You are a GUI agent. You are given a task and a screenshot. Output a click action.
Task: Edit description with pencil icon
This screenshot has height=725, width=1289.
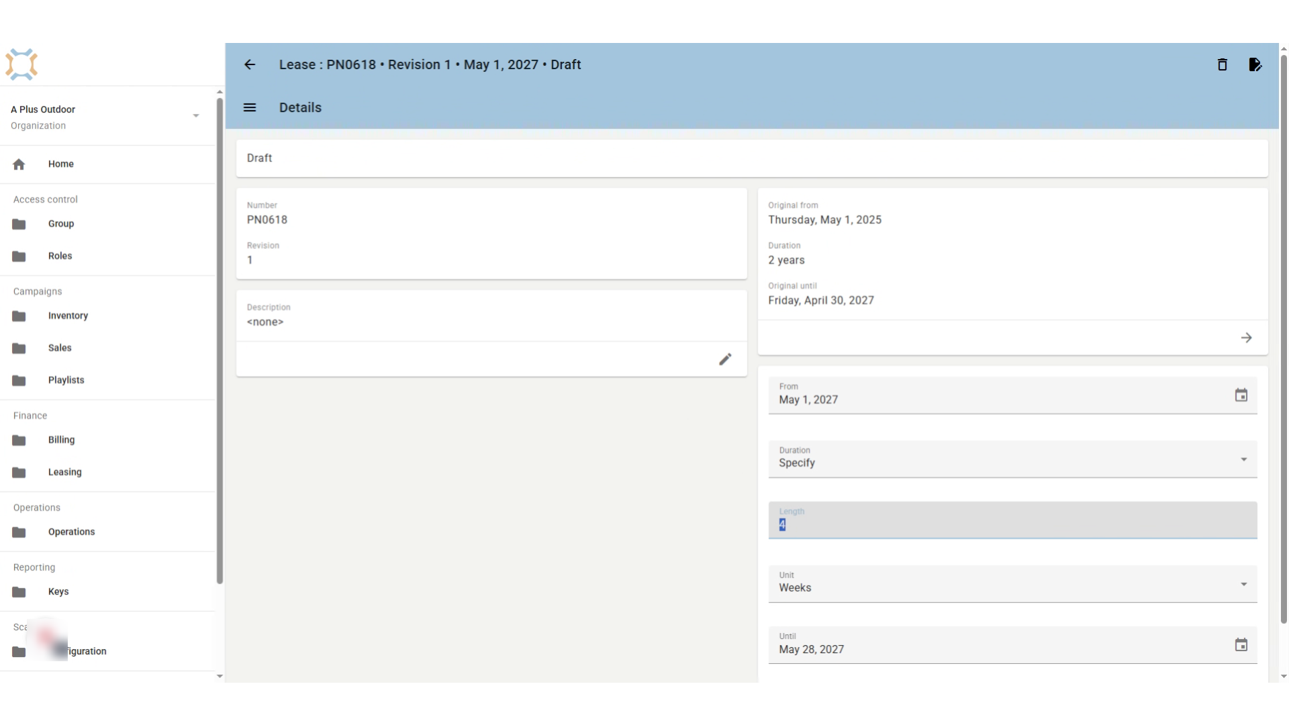725,359
